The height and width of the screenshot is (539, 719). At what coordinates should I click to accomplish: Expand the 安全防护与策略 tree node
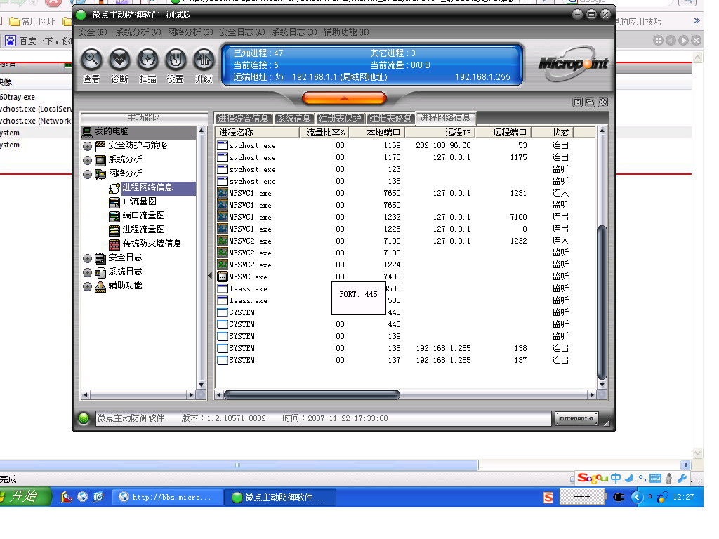pos(88,147)
